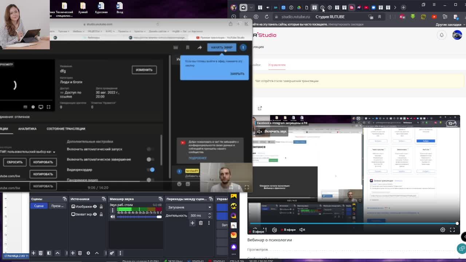
Task: Open the desktop audio channel options dots
Action: (x=112, y=210)
